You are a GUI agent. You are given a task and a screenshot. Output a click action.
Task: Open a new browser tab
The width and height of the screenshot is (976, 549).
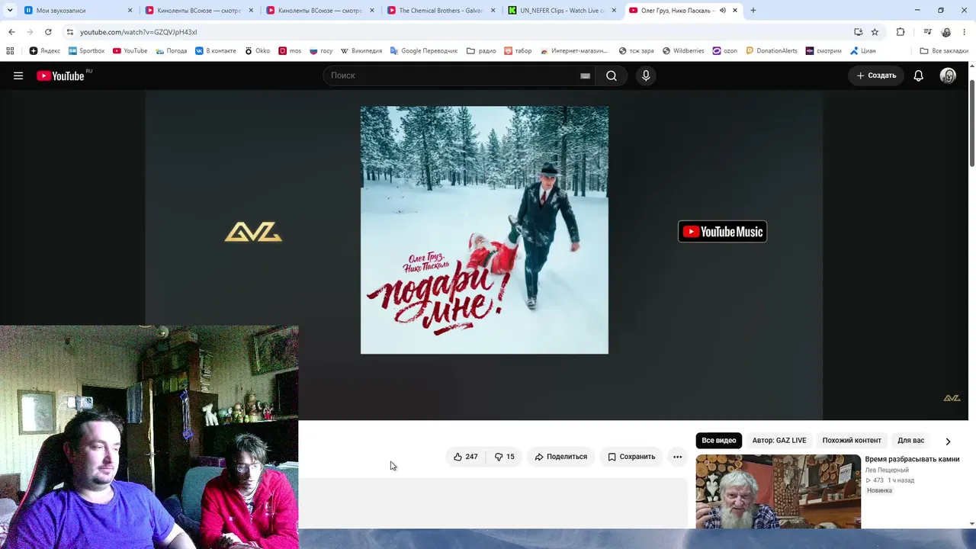coord(753,11)
